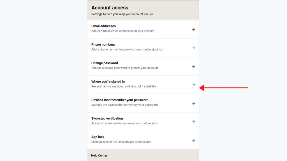Click the arrow beside Phone numbers

tap(193, 48)
